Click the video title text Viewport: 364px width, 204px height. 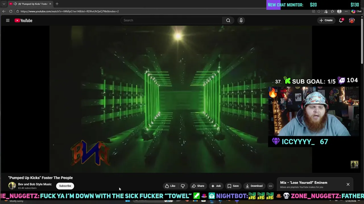pyautogui.click(x=40, y=178)
